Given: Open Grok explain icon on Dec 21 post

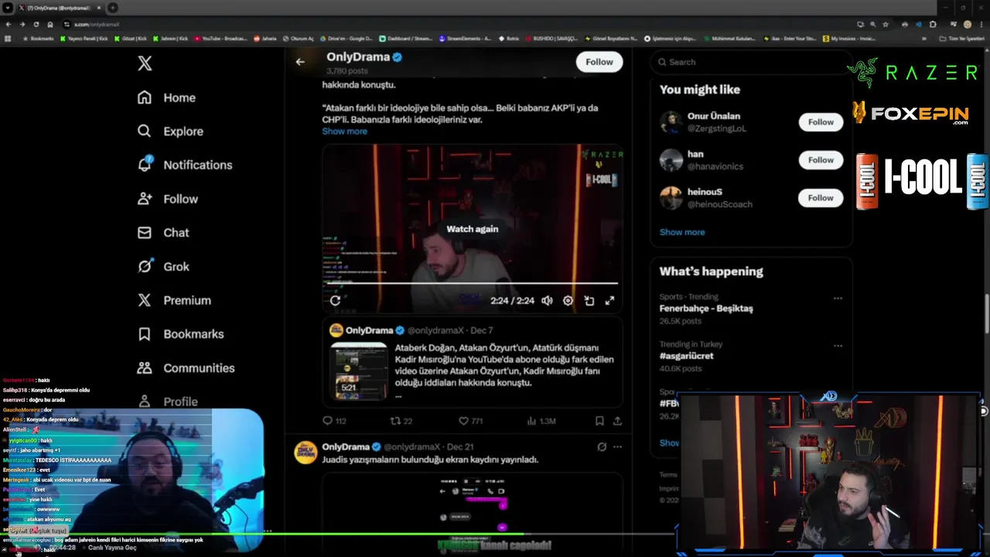Looking at the screenshot, I should 602,446.
